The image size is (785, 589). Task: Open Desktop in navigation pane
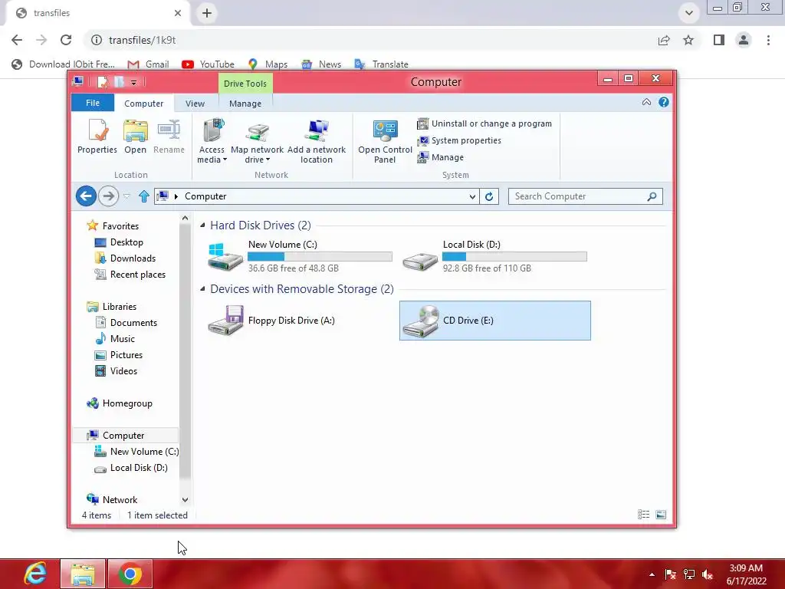pos(119,242)
